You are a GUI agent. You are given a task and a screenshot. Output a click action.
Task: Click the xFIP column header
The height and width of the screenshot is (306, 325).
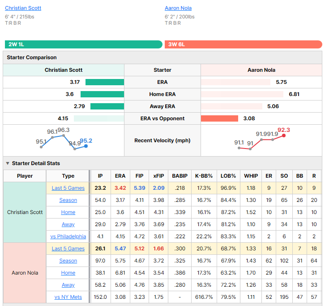point(158,176)
